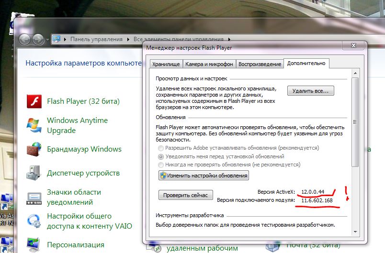This screenshot has height=253, width=385.
Task: Expand arrow after Панель управления breadcrumb
Action: click(x=128, y=39)
